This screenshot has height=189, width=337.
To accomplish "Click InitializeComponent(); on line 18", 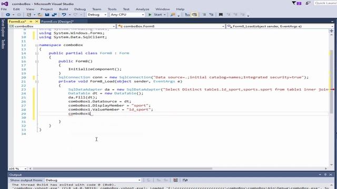I will click(x=95, y=69).
